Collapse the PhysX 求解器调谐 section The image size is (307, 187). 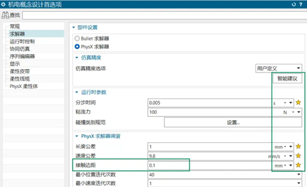[77, 136]
